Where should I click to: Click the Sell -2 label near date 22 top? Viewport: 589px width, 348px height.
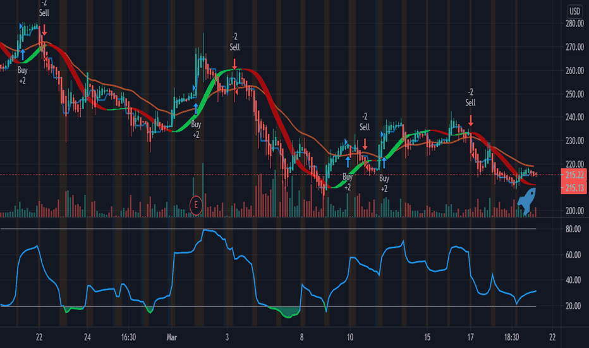click(44, 8)
